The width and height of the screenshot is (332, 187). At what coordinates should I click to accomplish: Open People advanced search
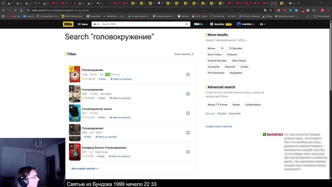coord(236,105)
